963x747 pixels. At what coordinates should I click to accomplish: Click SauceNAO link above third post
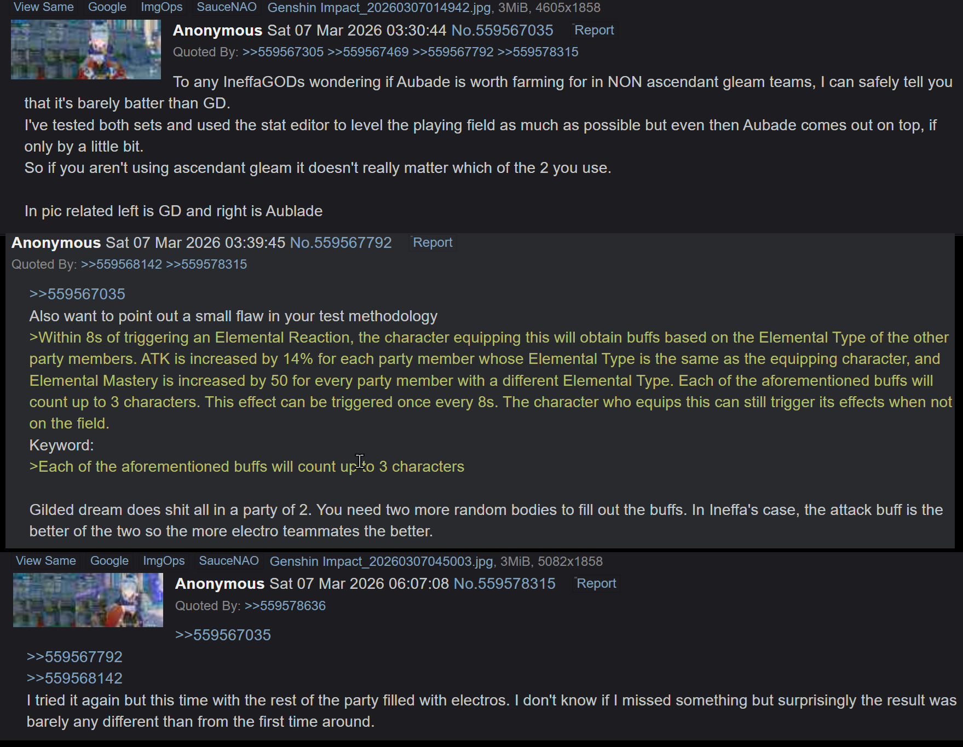(x=229, y=561)
